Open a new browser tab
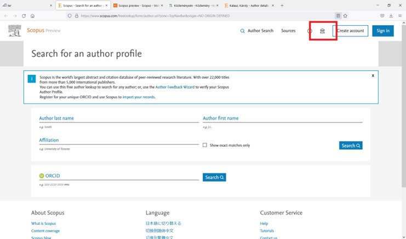The image size is (406, 239). 282,5
